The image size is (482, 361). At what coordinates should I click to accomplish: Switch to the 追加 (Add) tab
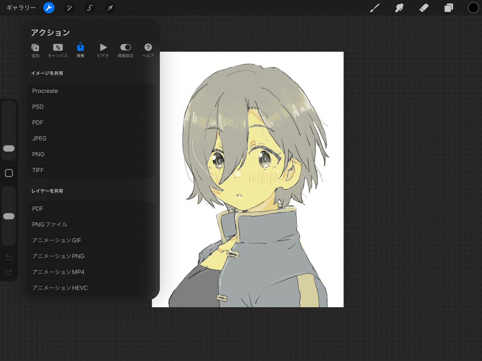[35, 50]
